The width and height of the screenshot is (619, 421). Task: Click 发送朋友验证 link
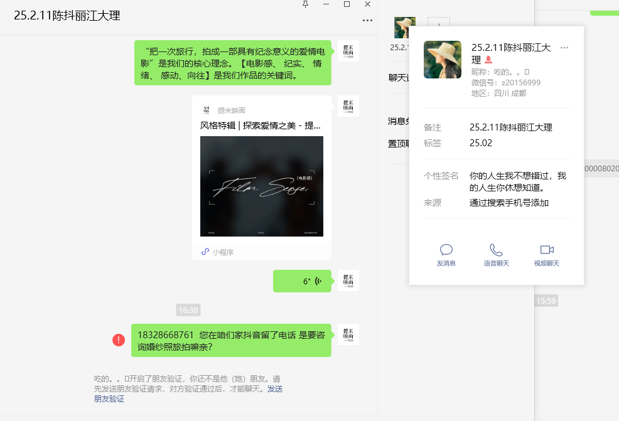pyautogui.click(x=188, y=394)
